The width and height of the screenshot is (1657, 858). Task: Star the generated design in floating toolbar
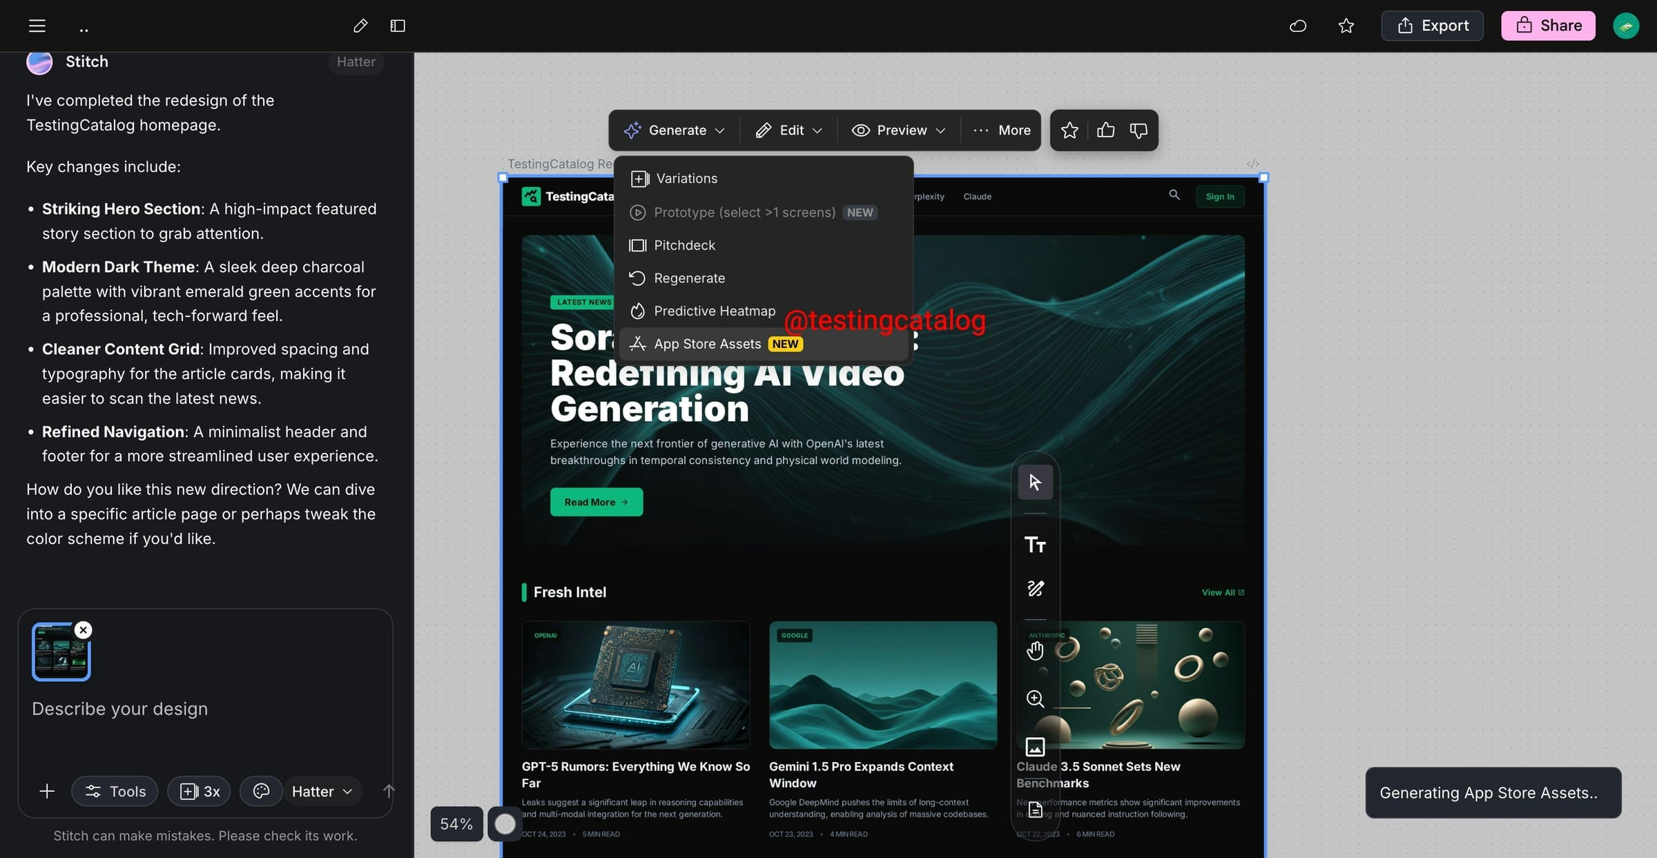coord(1069,130)
